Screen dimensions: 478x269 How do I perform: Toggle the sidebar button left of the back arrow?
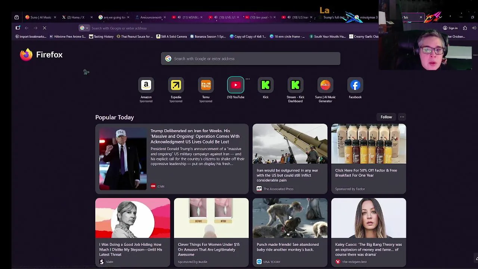pos(18,28)
